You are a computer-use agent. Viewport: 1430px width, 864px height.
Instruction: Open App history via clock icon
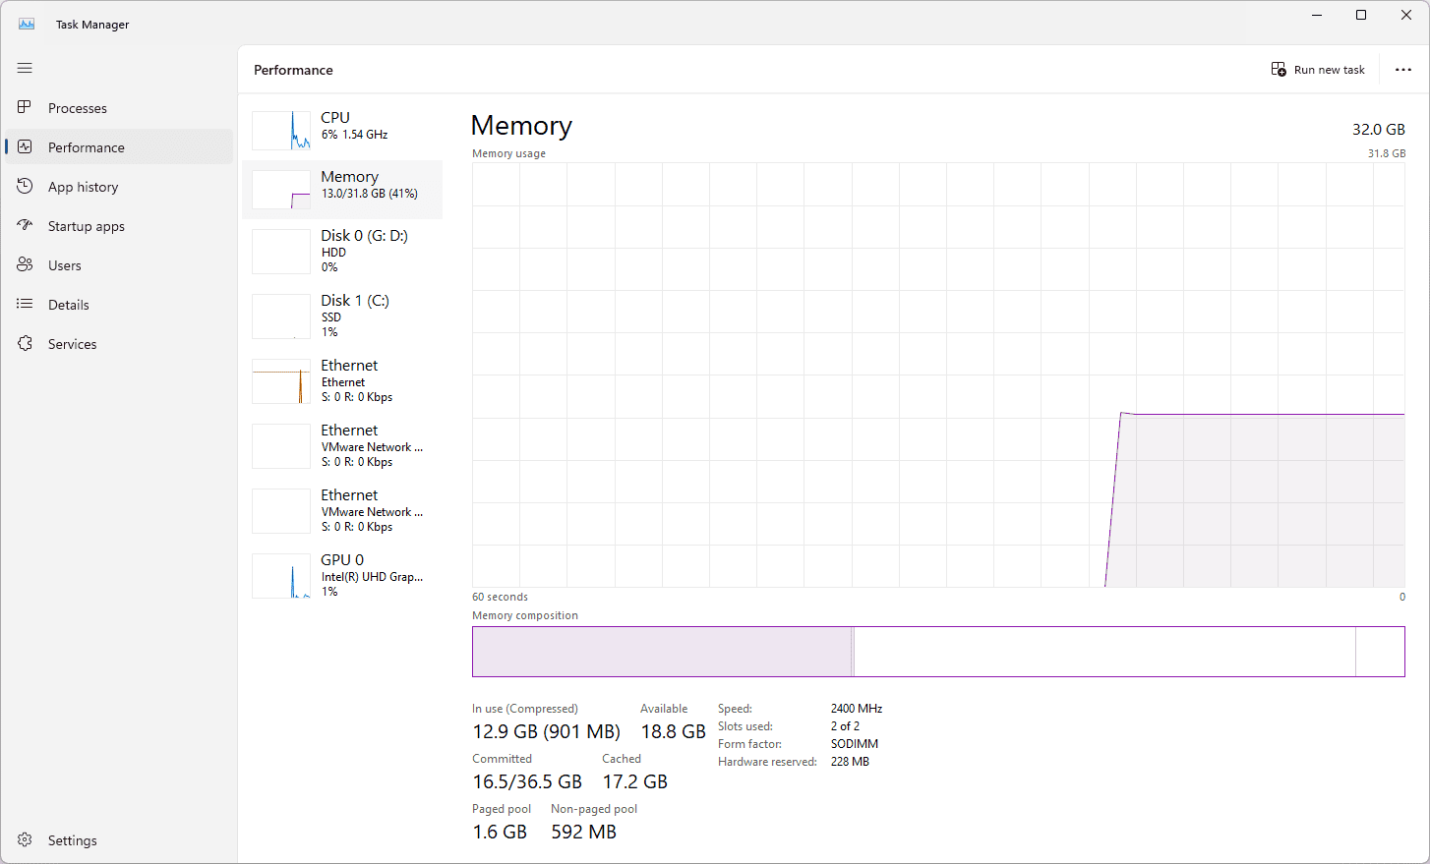coord(25,186)
